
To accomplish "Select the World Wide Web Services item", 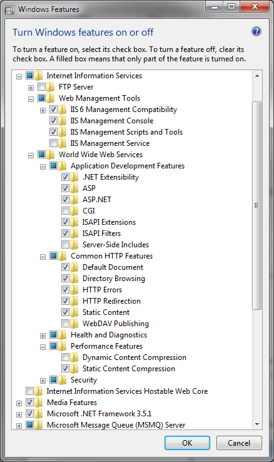I will (x=101, y=155).
